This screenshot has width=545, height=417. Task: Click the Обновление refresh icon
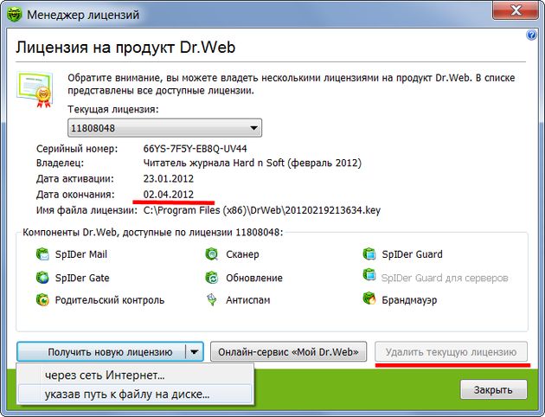pyautogui.click(x=212, y=278)
